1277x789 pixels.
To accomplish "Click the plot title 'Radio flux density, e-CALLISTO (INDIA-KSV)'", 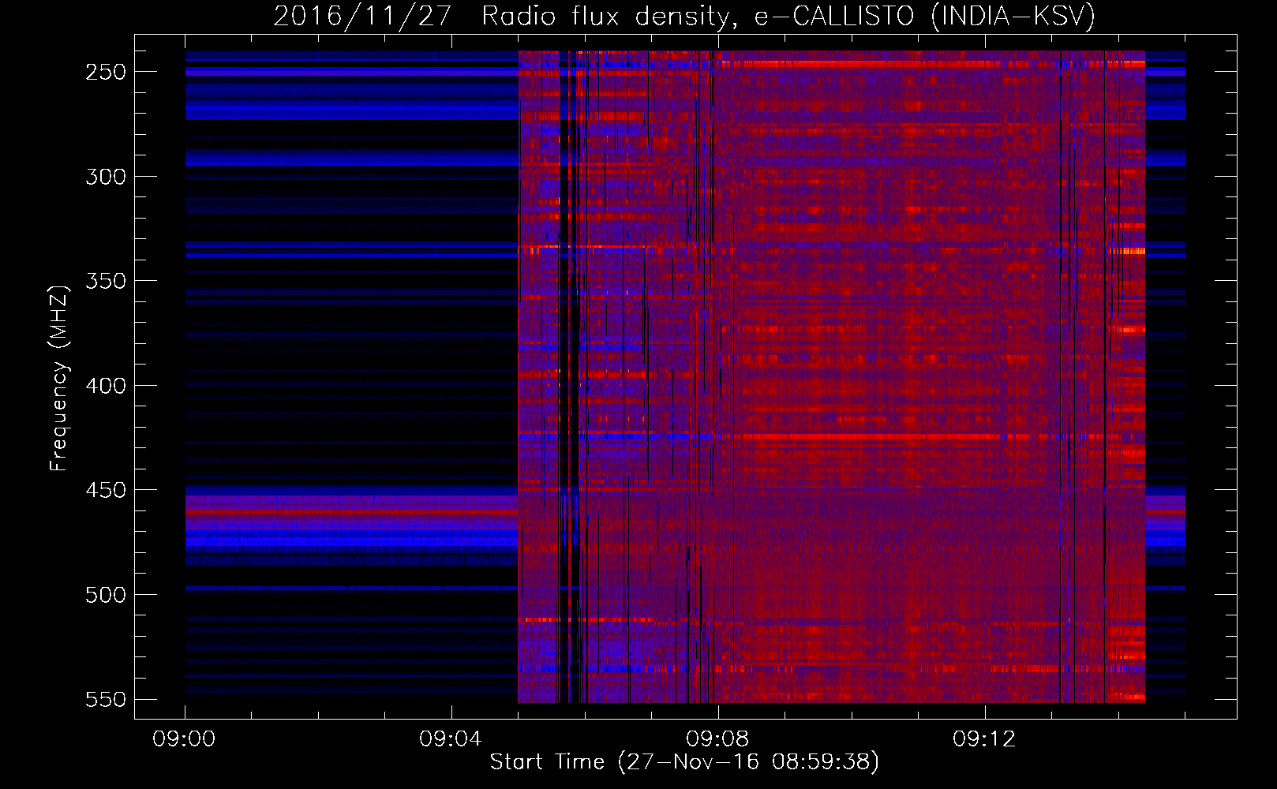I will [x=788, y=17].
